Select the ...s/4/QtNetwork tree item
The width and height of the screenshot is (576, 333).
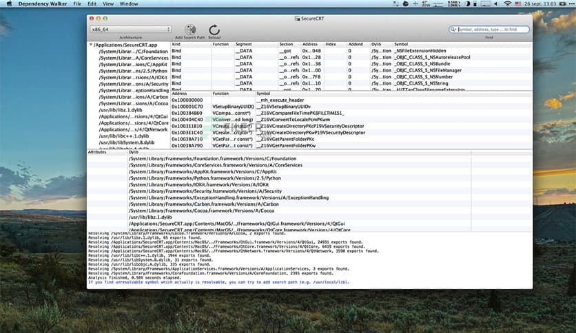(133, 129)
